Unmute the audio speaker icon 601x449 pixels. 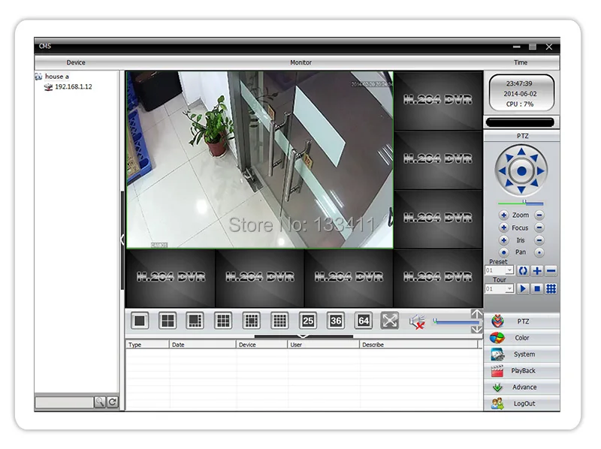[x=417, y=321]
